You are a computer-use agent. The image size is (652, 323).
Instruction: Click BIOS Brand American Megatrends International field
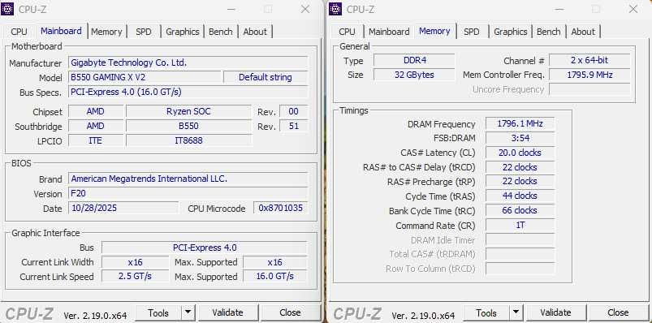click(x=188, y=179)
